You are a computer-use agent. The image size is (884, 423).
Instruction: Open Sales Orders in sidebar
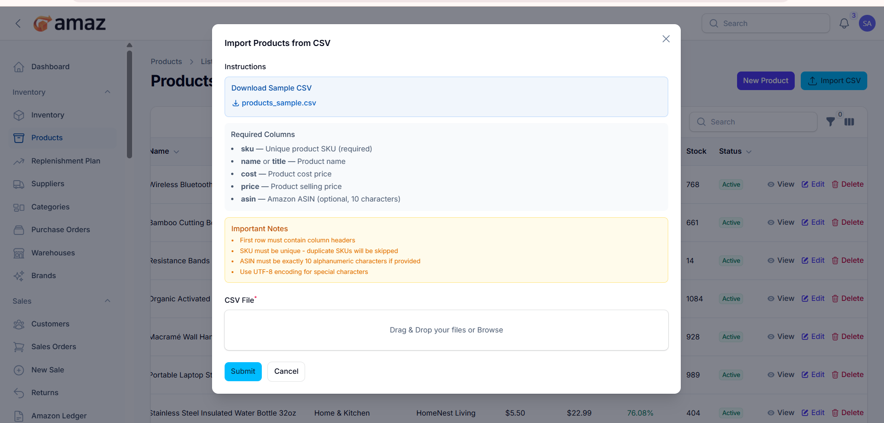click(53, 347)
